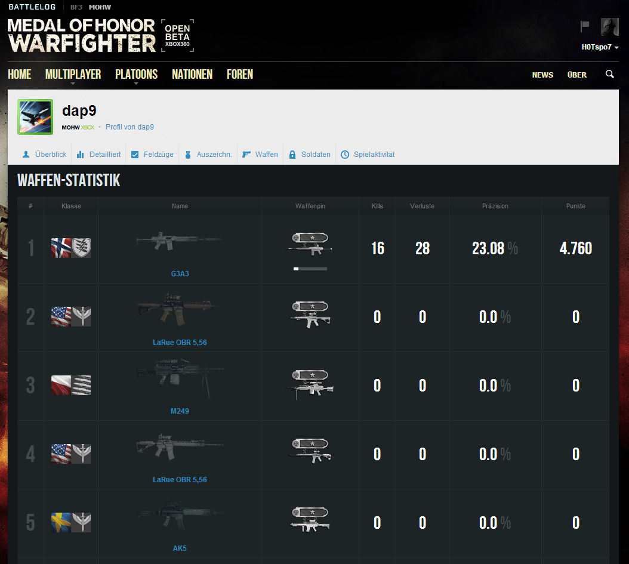This screenshot has height=564, width=629.
Task: Sort by the Präzision column header
Action: [x=495, y=206]
